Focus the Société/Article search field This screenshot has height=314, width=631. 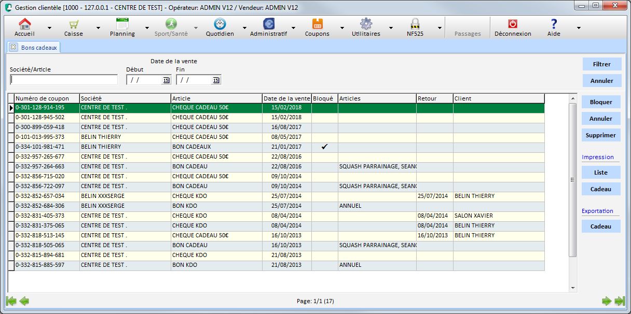click(64, 80)
